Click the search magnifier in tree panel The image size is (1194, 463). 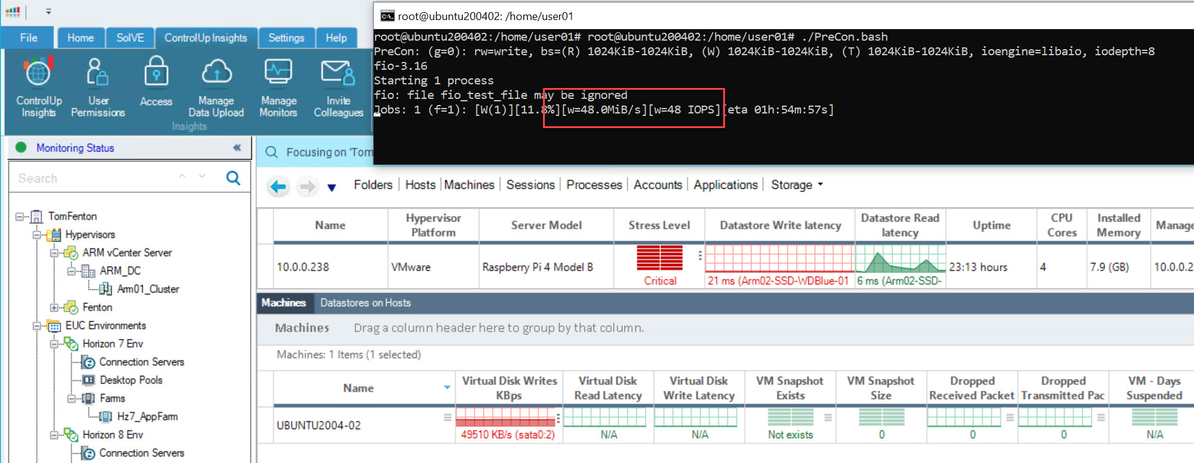coord(233,178)
